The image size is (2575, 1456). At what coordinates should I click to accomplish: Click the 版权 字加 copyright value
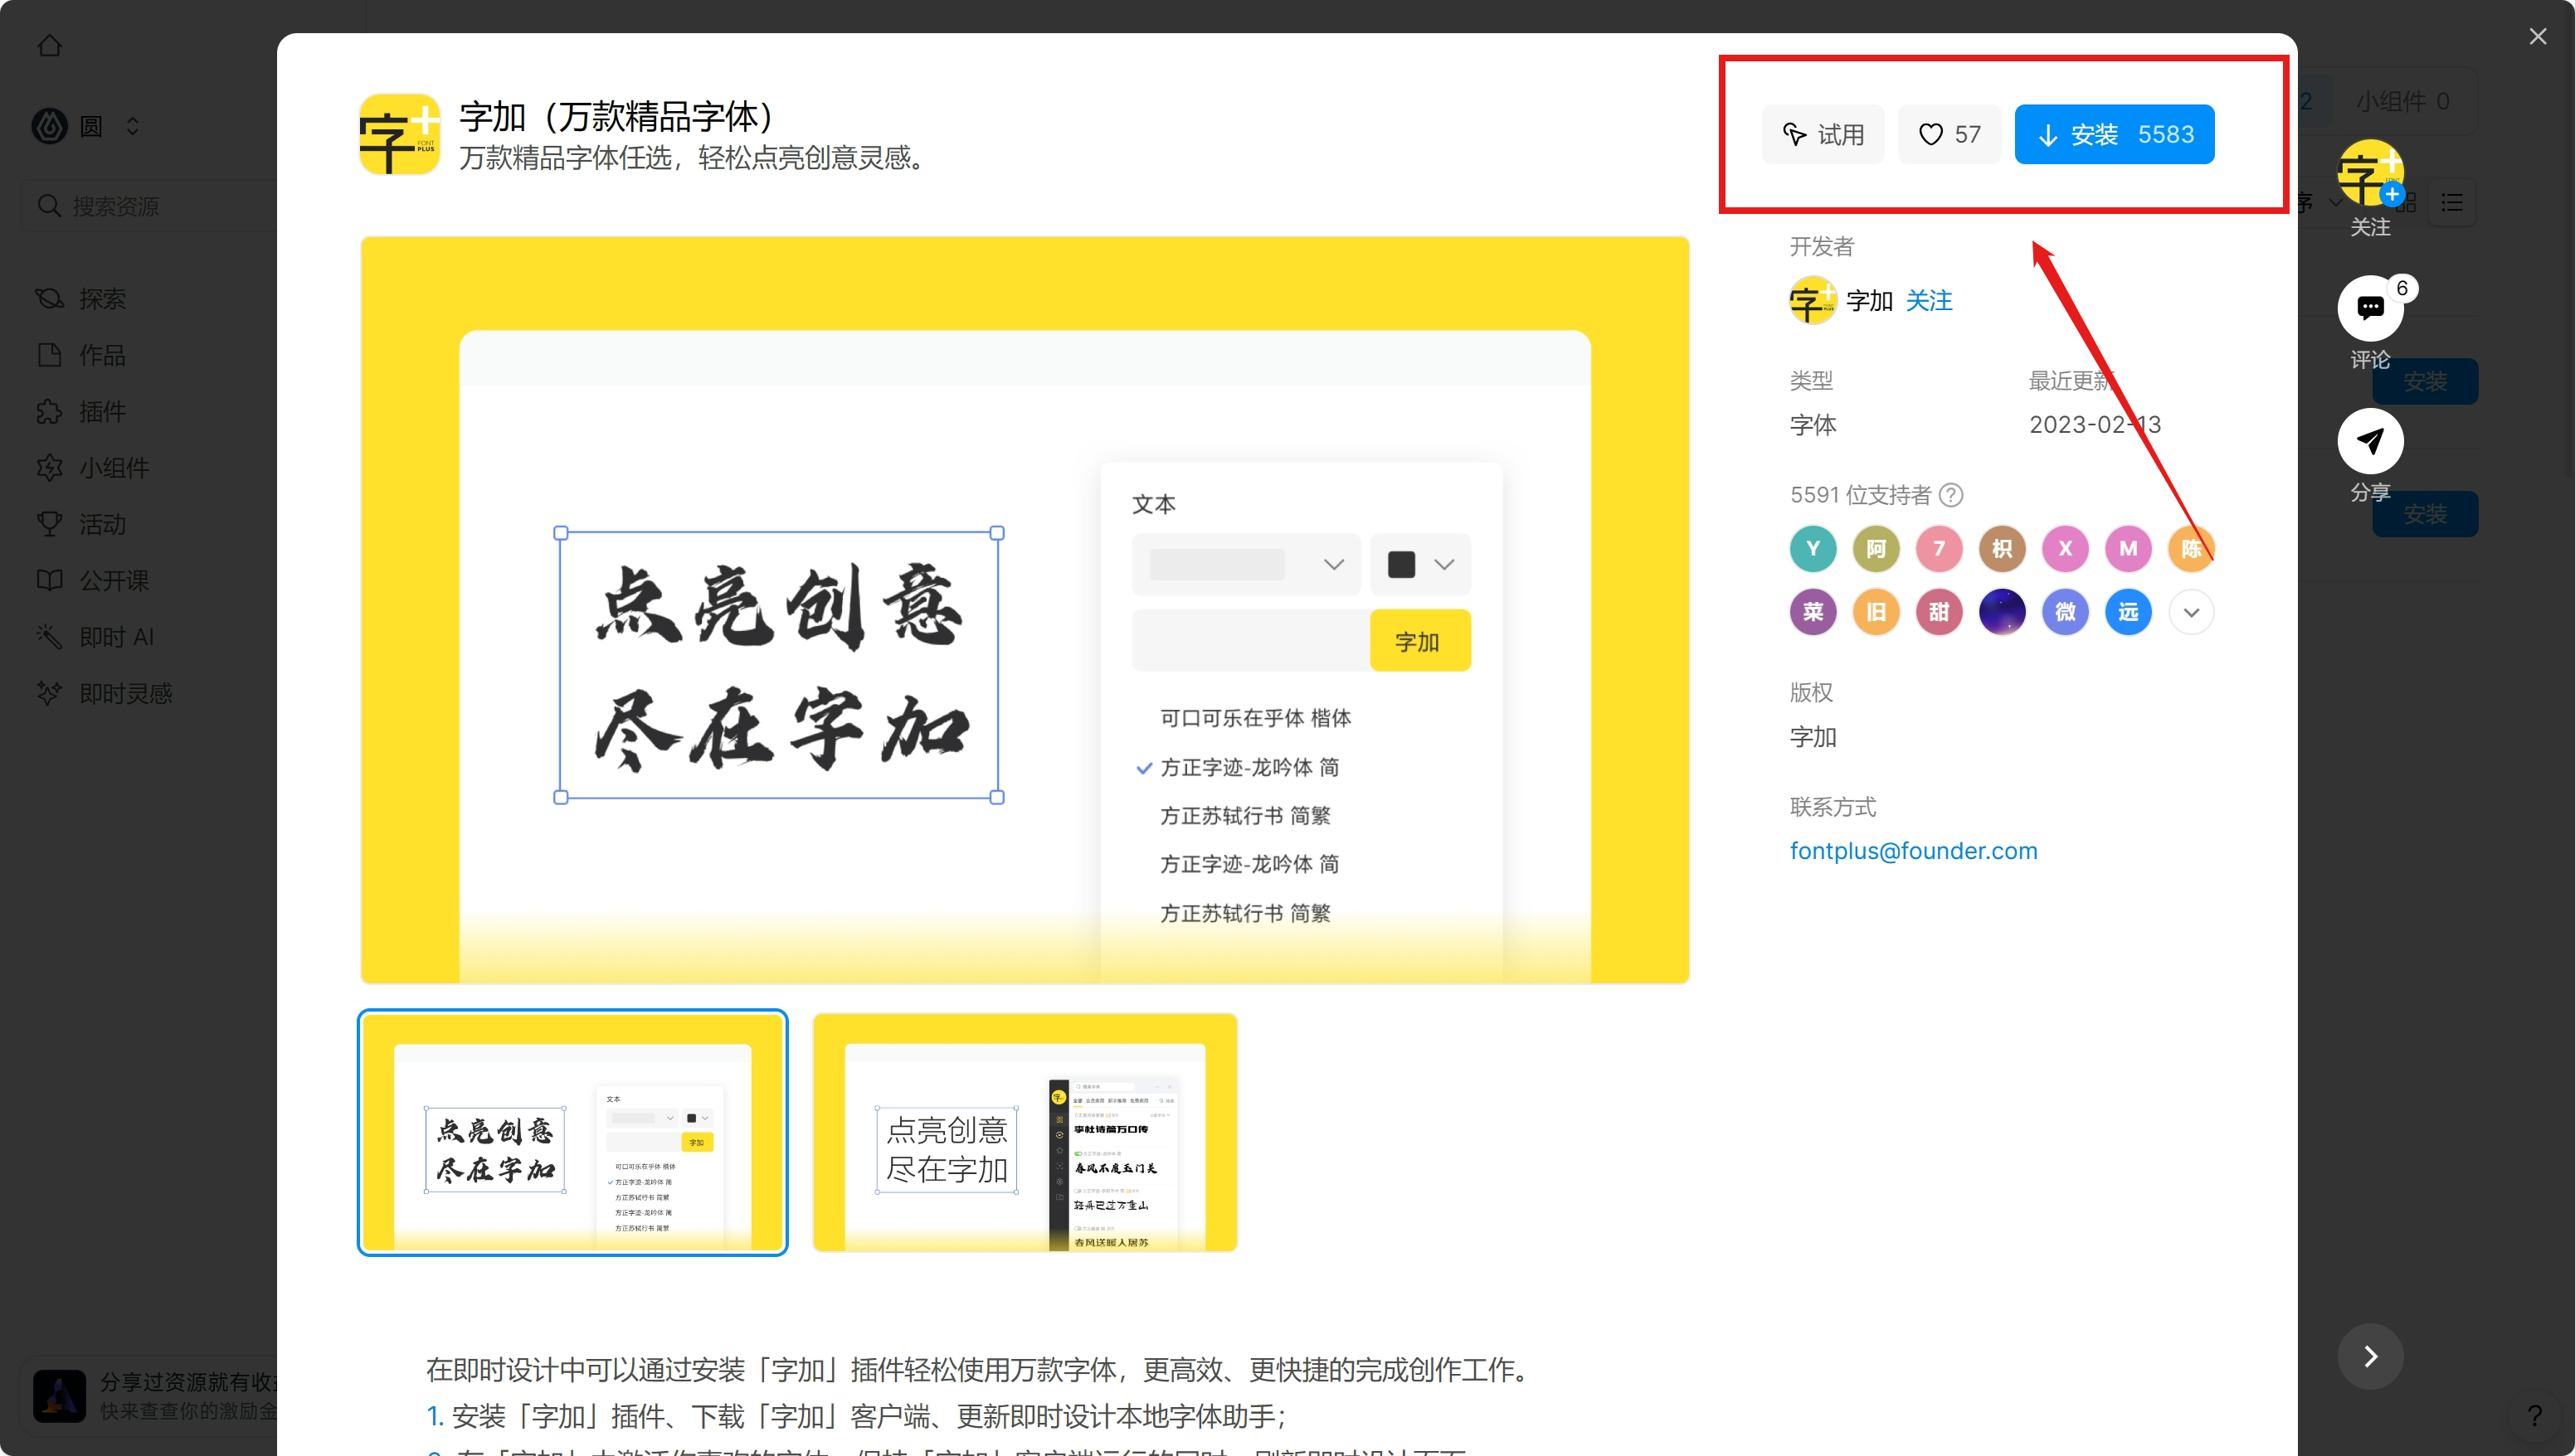[x=1813, y=737]
